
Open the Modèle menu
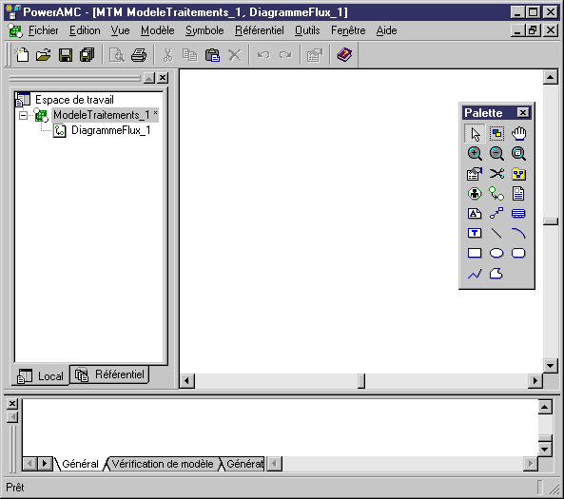pyautogui.click(x=158, y=30)
